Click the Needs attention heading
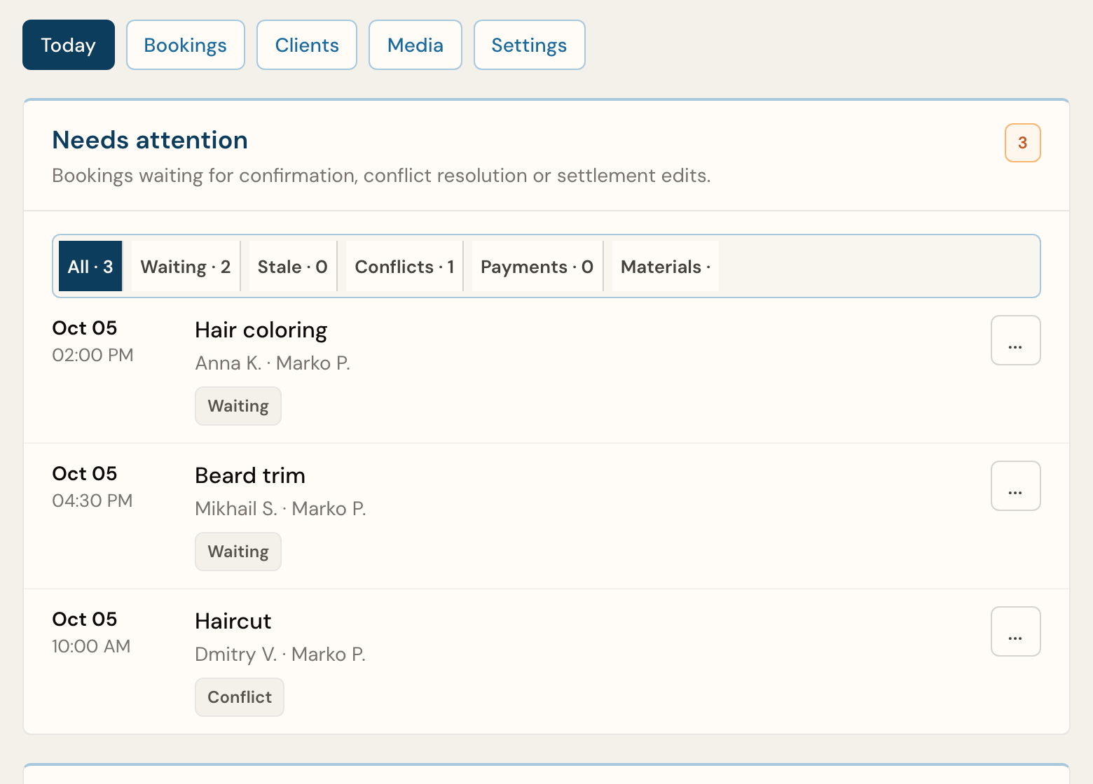Image resolution: width=1093 pixels, height=784 pixels. click(x=150, y=140)
